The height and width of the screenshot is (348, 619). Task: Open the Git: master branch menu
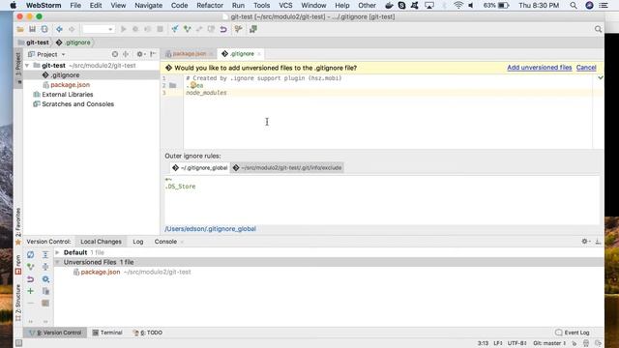pyautogui.click(x=549, y=343)
